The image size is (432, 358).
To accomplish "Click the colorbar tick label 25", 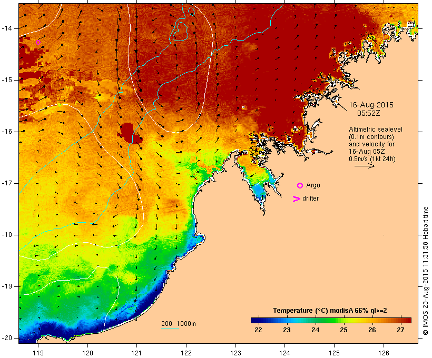I will point(343,330).
